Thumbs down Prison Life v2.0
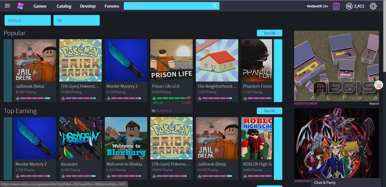 click(189, 98)
